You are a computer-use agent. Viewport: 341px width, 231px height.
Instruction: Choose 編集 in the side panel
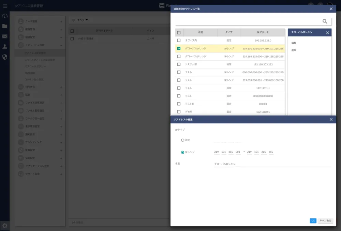tap(294, 43)
